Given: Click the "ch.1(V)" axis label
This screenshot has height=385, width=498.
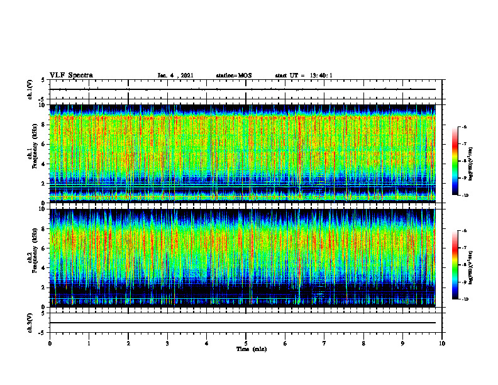Looking at the screenshot, I should coord(30,89).
